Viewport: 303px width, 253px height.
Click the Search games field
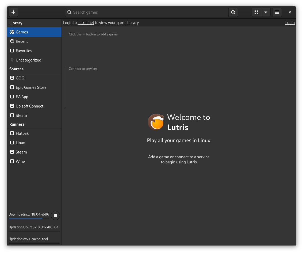(147, 12)
